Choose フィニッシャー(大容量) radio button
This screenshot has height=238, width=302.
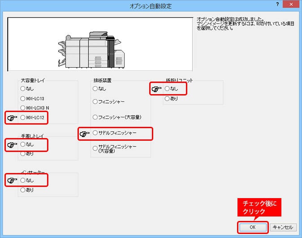pos(95,117)
